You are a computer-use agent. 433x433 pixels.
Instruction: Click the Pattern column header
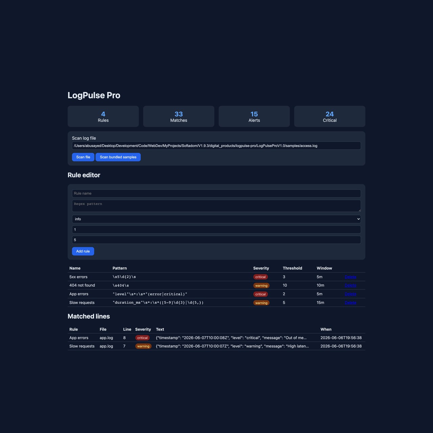(x=120, y=268)
